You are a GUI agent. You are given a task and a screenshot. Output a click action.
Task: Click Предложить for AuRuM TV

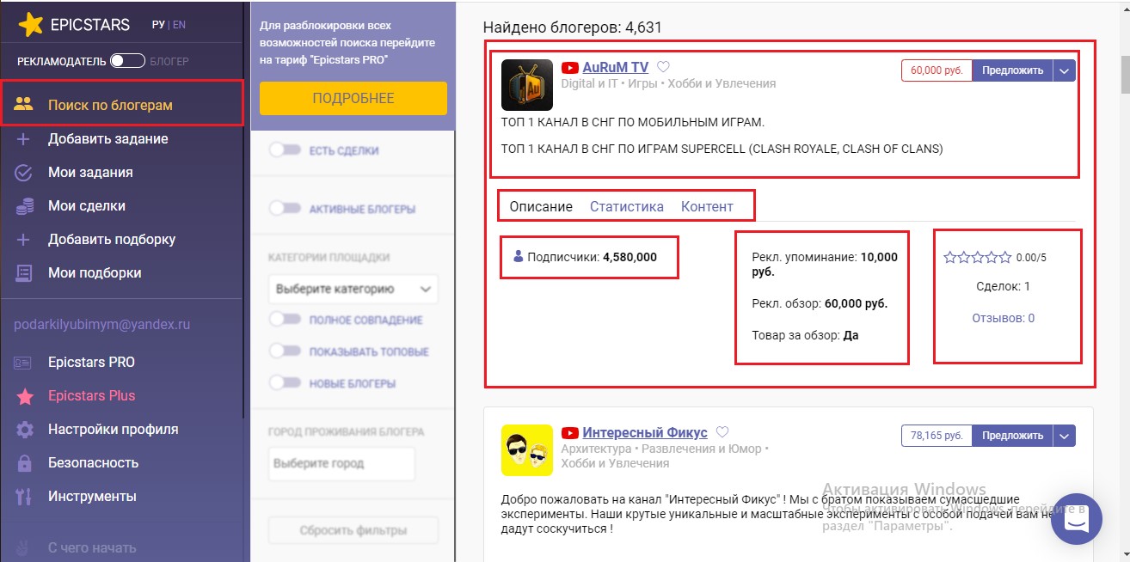pos(1013,70)
